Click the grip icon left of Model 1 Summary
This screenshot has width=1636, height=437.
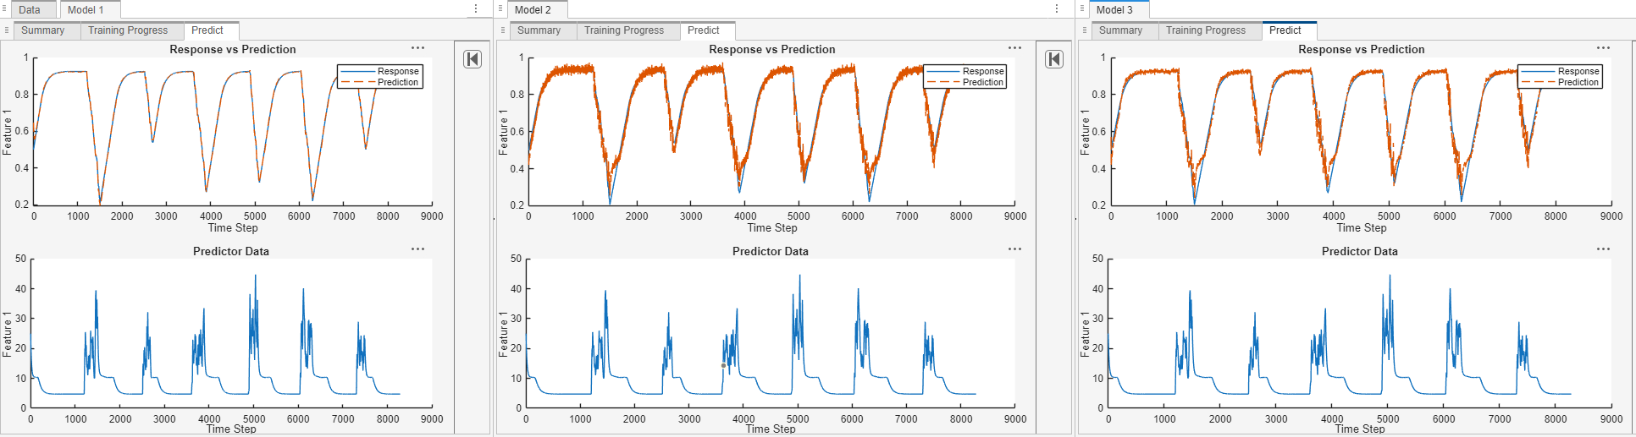click(7, 30)
